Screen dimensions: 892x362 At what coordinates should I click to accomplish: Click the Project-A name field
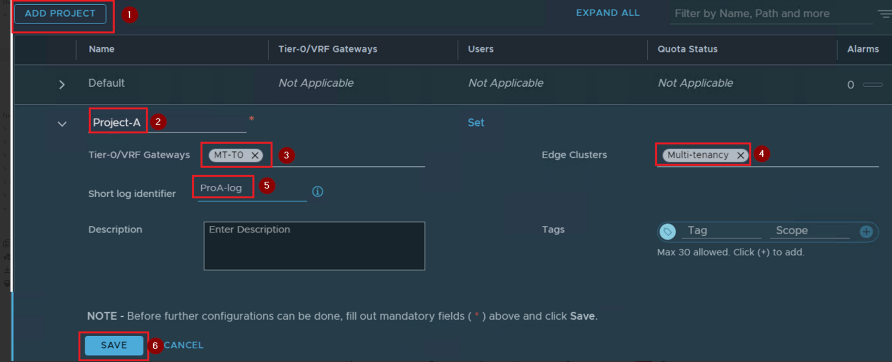[167, 122]
